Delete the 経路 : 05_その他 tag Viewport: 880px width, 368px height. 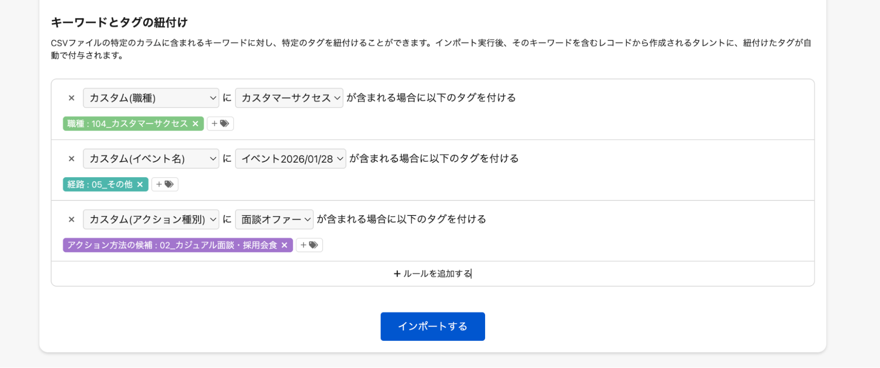click(x=140, y=185)
